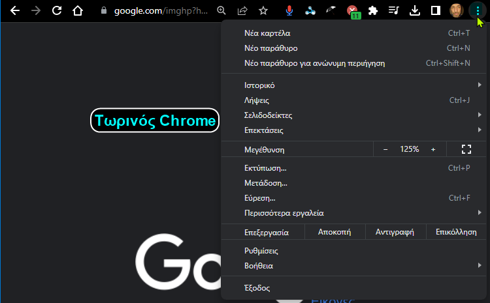This screenshot has height=303, width=490.
Task: Open Λήψεις from the menu
Action: click(353, 100)
